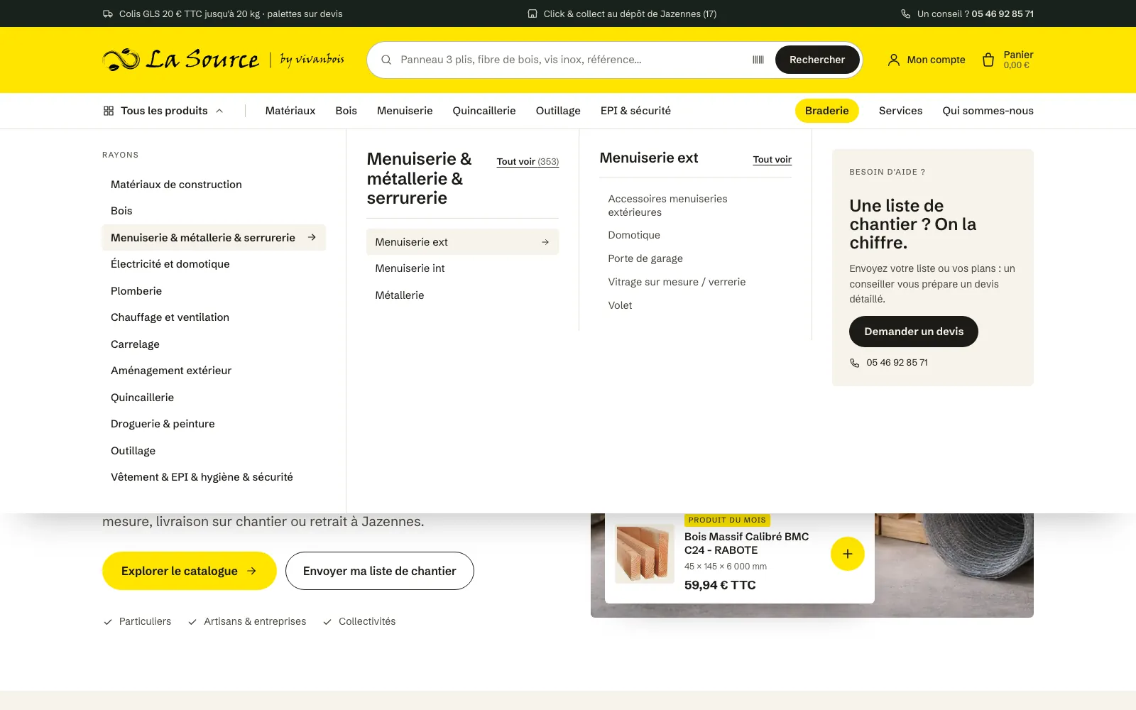This screenshot has height=710, width=1136.
Task: Open the Outillage top nav item
Action: [558, 111]
